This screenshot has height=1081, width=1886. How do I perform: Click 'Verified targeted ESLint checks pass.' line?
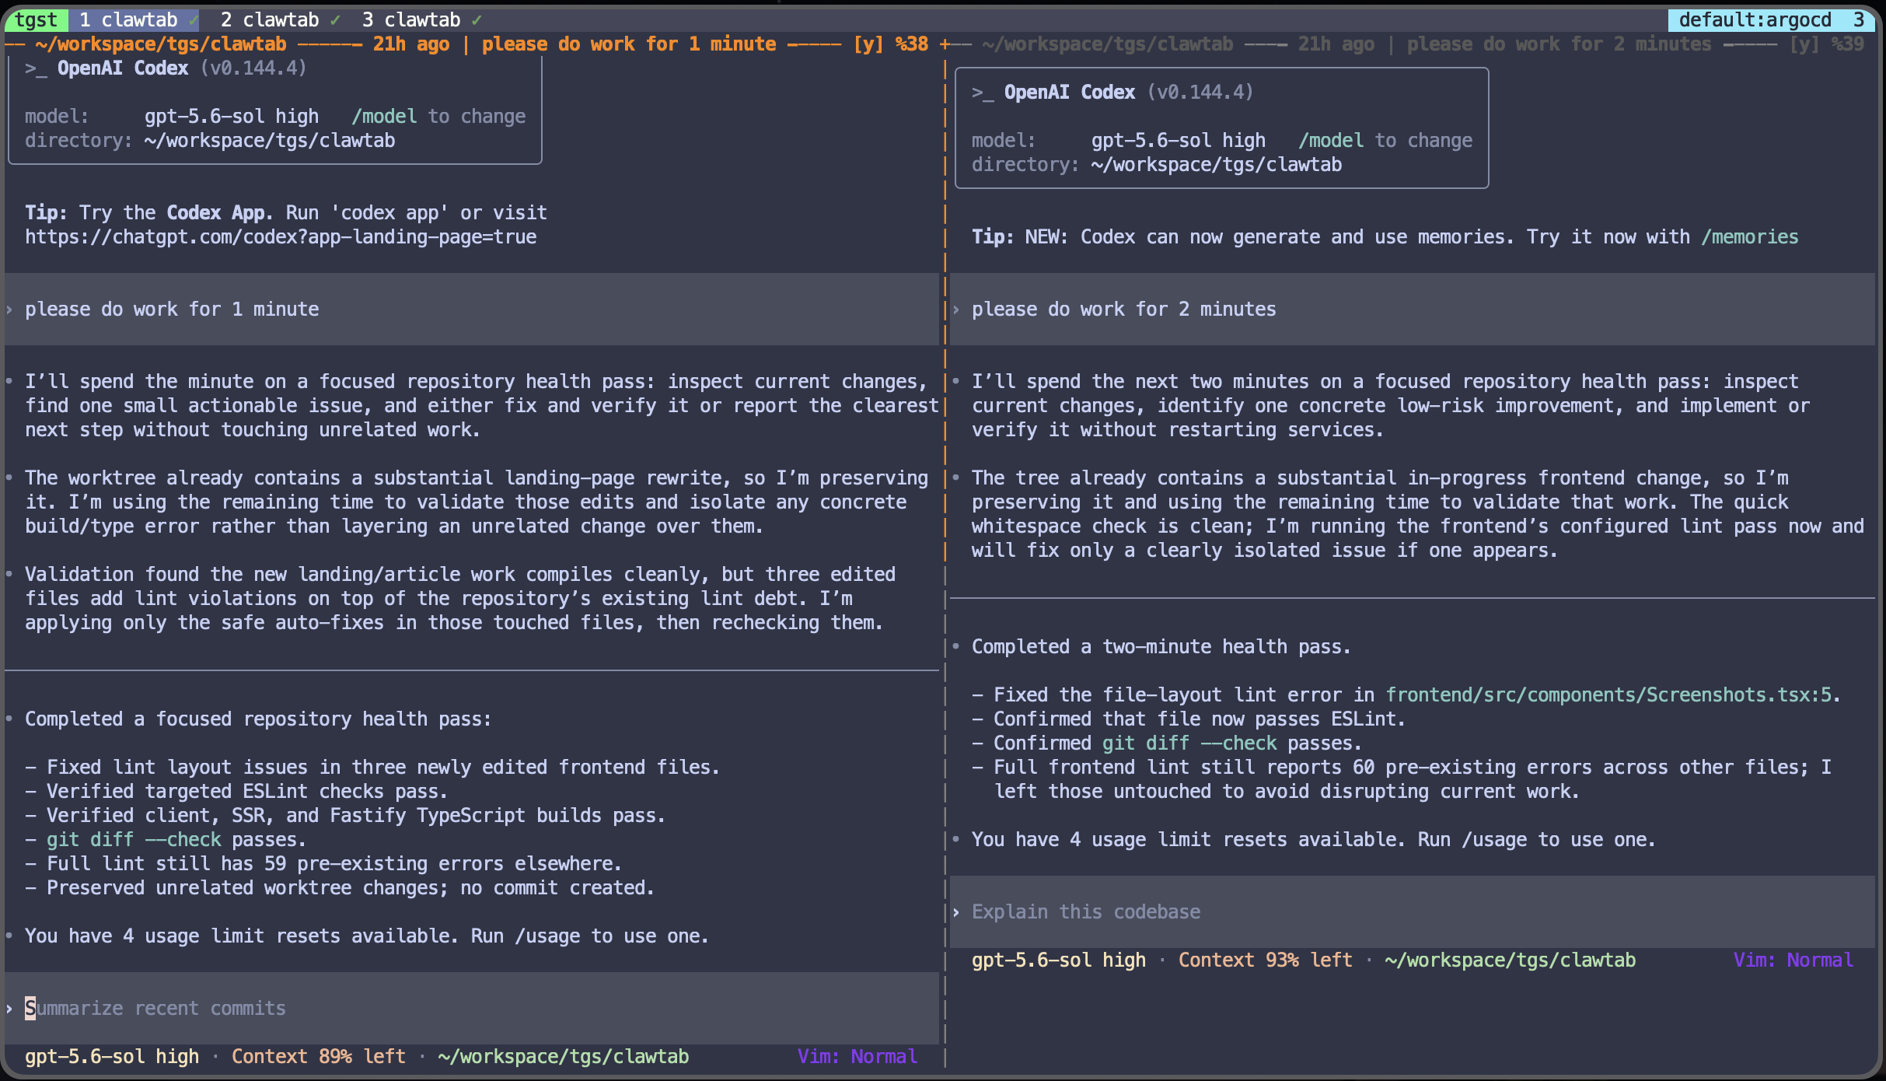236,791
